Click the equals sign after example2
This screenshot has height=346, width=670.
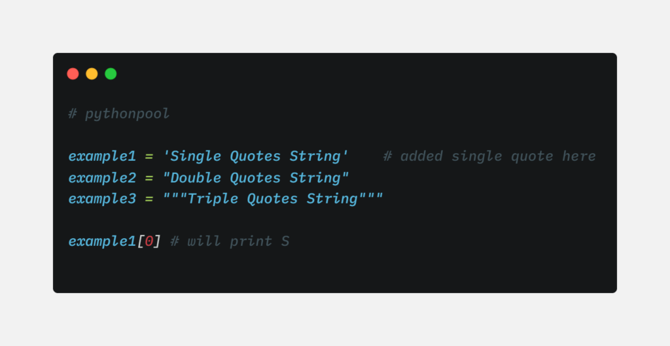point(149,178)
